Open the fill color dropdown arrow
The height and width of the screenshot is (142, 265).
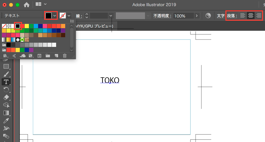pos(54,16)
